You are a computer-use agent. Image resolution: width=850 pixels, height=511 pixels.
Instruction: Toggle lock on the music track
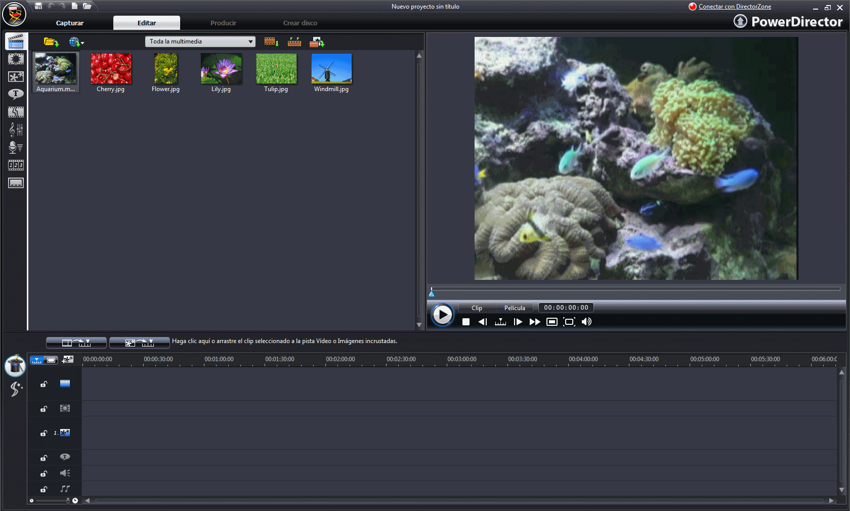pos(44,489)
